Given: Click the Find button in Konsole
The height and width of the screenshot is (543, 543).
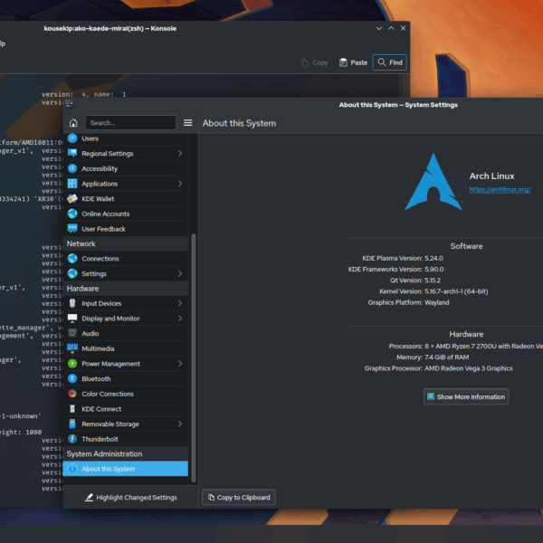Looking at the screenshot, I should point(389,62).
